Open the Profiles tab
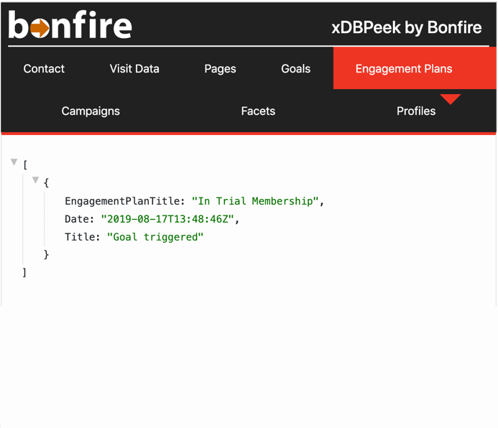Image resolution: width=498 pixels, height=428 pixels. pyautogui.click(x=416, y=111)
